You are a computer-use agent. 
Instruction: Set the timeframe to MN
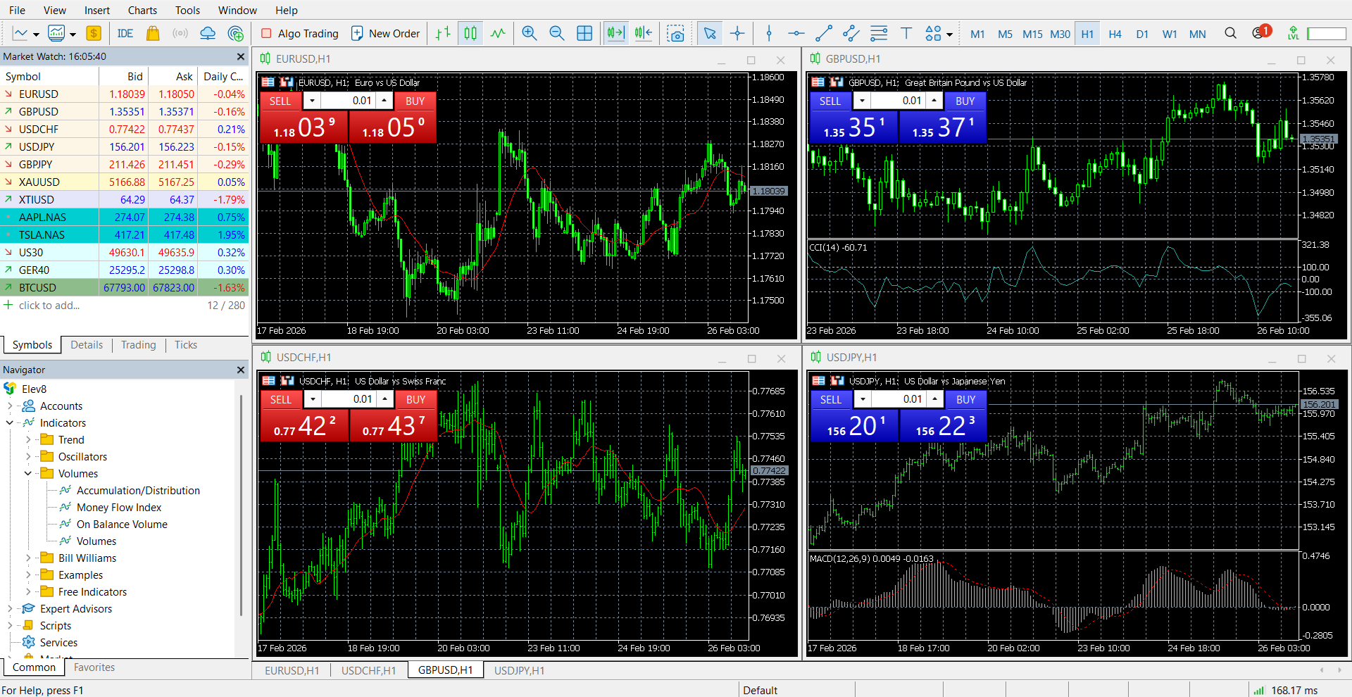[1197, 34]
